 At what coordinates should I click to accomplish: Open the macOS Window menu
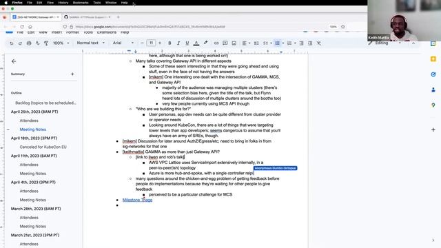click(111, 3)
